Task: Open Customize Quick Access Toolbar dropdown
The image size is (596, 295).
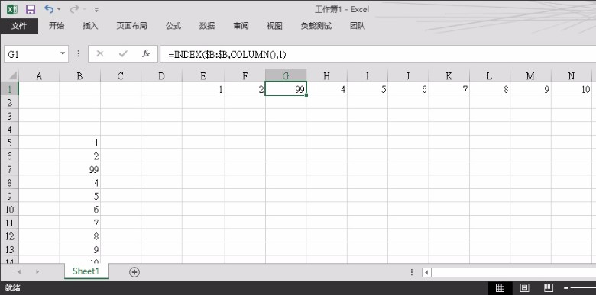Action: [x=96, y=10]
